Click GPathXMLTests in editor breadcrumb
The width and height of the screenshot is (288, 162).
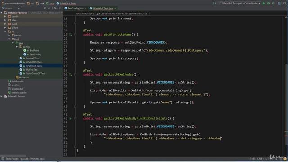(85, 13)
